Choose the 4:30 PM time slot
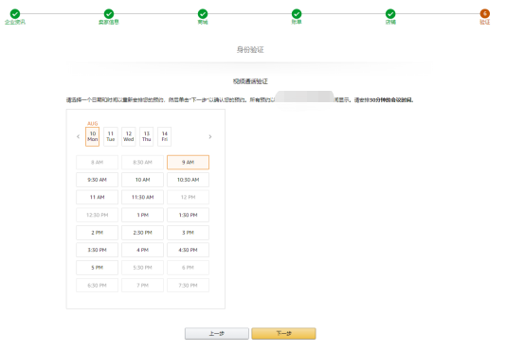 pos(189,250)
